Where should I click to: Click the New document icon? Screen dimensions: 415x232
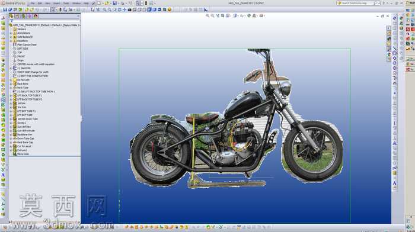(x=99, y=3)
